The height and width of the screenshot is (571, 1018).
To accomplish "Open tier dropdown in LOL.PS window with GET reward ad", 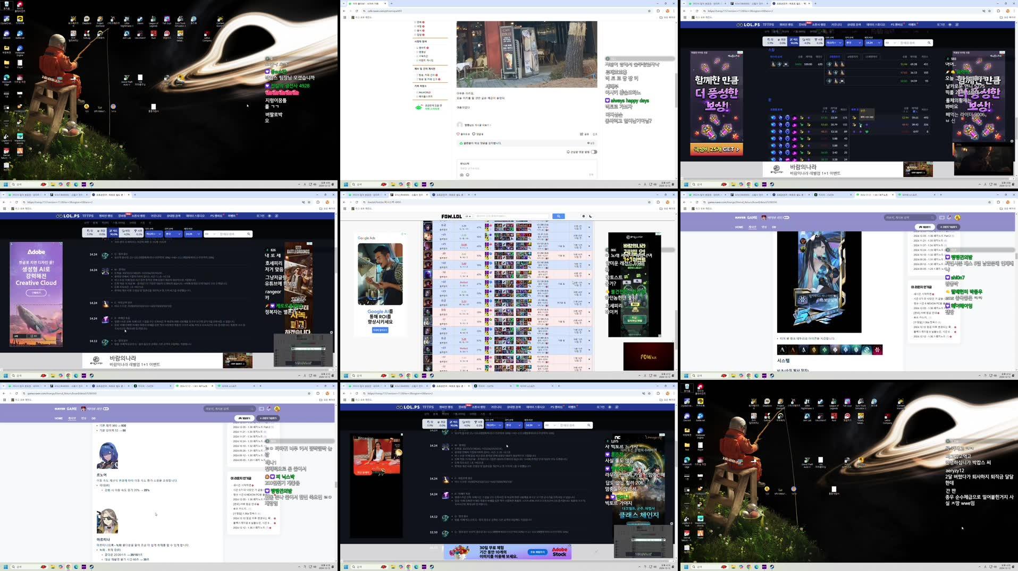I will (834, 42).
